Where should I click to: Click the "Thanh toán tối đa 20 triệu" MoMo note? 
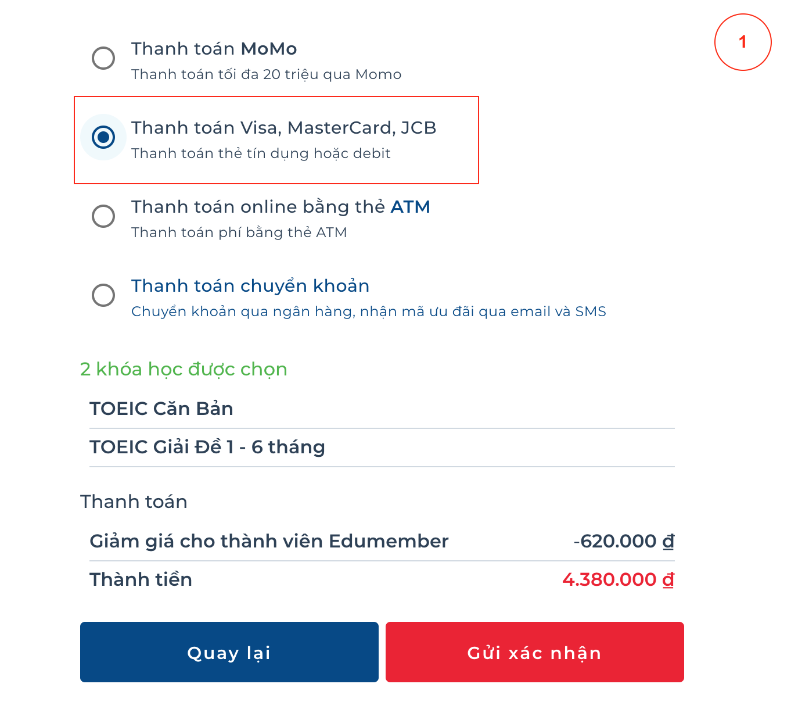point(266,74)
